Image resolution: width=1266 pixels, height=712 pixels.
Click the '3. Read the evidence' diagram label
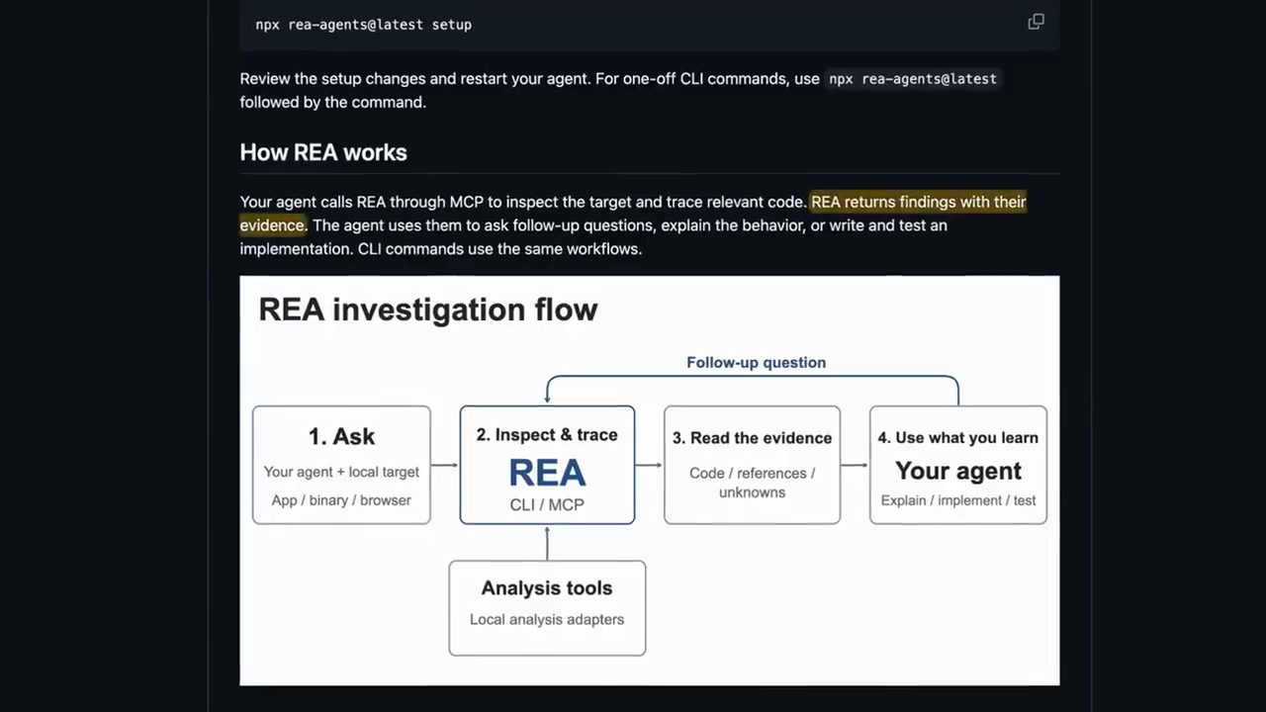click(x=752, y=438)
